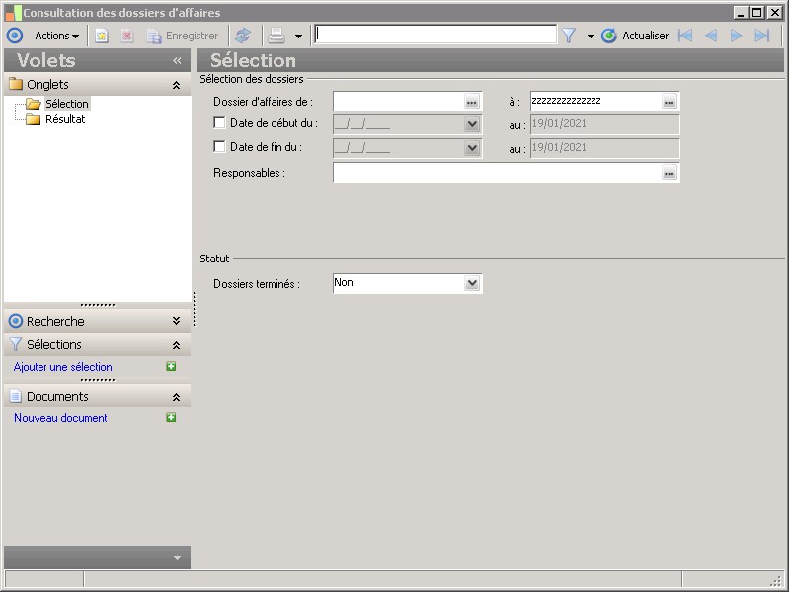Open the printer dropdown arrow

[298, 37]
